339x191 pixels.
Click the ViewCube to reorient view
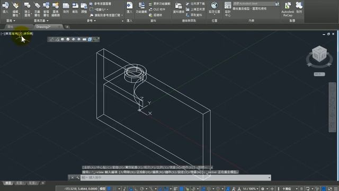319,54
